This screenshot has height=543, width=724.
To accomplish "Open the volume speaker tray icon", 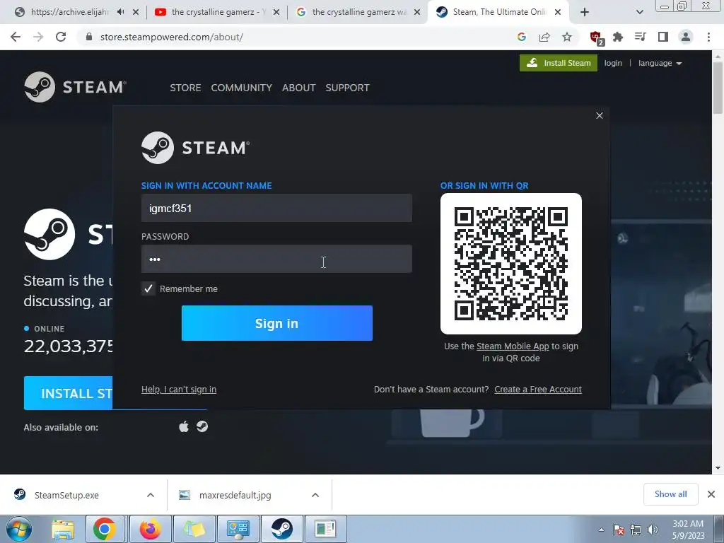I will pos(653,530).
